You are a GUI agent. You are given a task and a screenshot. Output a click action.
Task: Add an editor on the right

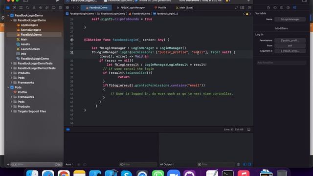(x=249, y=8)
